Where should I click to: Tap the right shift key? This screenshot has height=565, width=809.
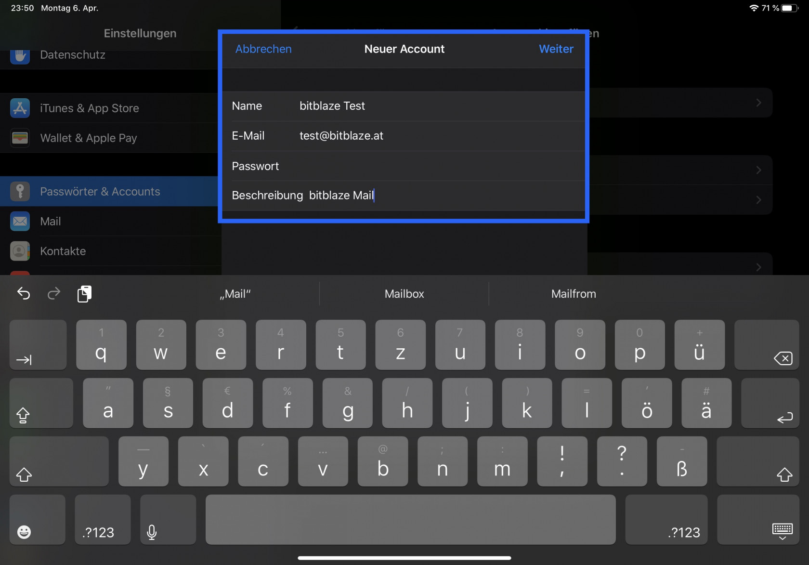[758, 461]
